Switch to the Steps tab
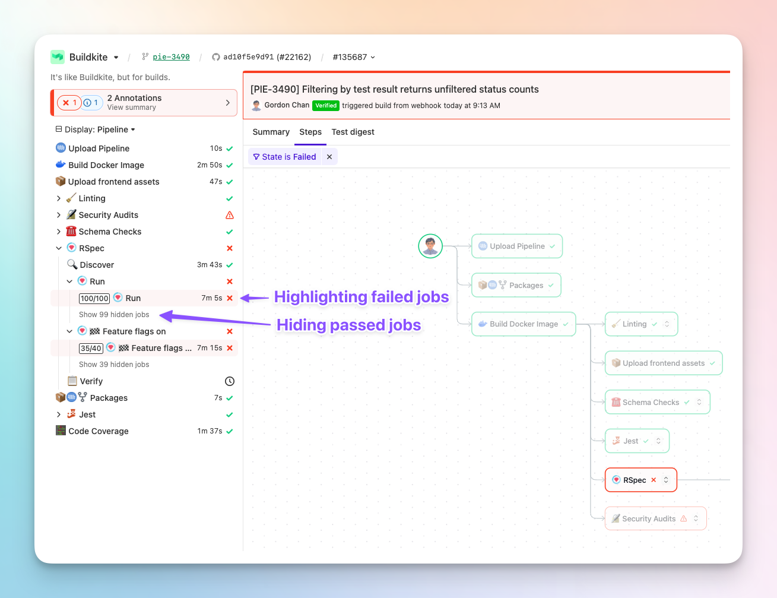 310,132
